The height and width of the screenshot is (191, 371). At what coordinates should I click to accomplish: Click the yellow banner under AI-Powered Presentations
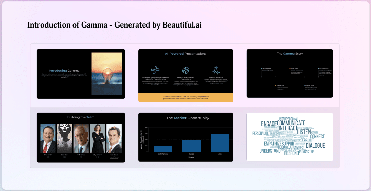point(186,98)
